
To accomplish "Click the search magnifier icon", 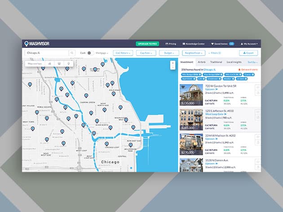I will click(x=72, y=53).
